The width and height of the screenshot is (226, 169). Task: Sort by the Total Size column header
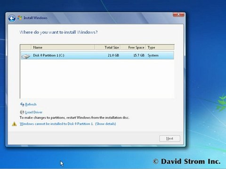pyautogui.click(x=107, y=47)
